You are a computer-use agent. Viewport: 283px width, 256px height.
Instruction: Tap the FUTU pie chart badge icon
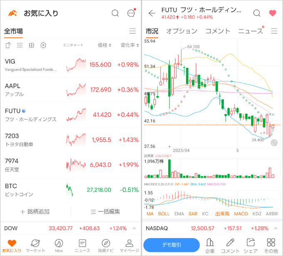coord(24,111)
